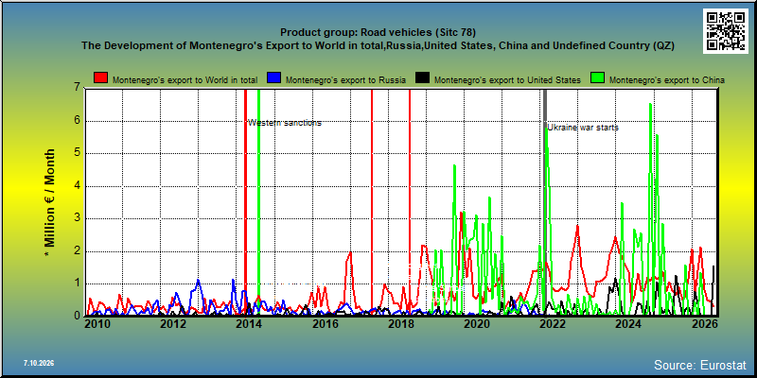This screenshot has height=378, width=757.
Task: Click the x-axis label 2014
Action: coord(249,324)
